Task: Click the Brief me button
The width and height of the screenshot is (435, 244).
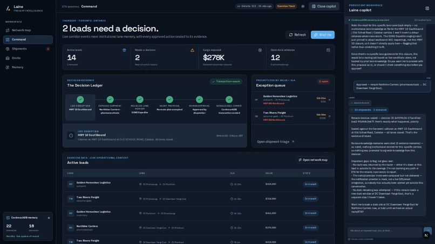Action: point(322,35)
